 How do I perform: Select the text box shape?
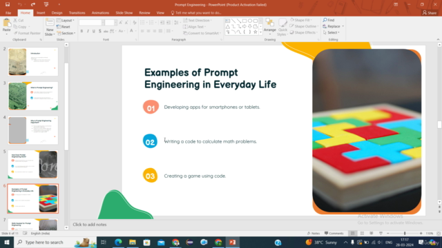(x=227, y=21)
